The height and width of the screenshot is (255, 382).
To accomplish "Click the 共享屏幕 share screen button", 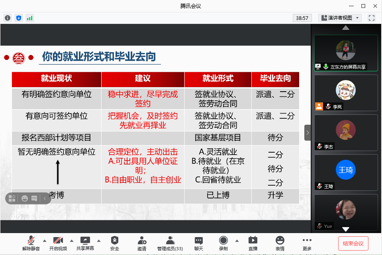I will pos(85,243).
